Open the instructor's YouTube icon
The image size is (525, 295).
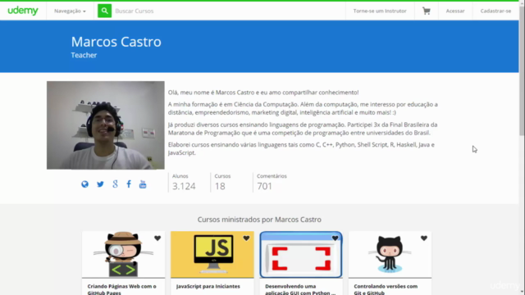point(143,184)
